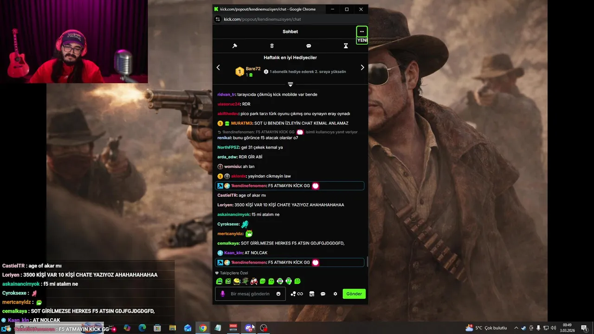Click the microphone tray icon
Viewport: 594px width, 334px height.
pos(539,328)
